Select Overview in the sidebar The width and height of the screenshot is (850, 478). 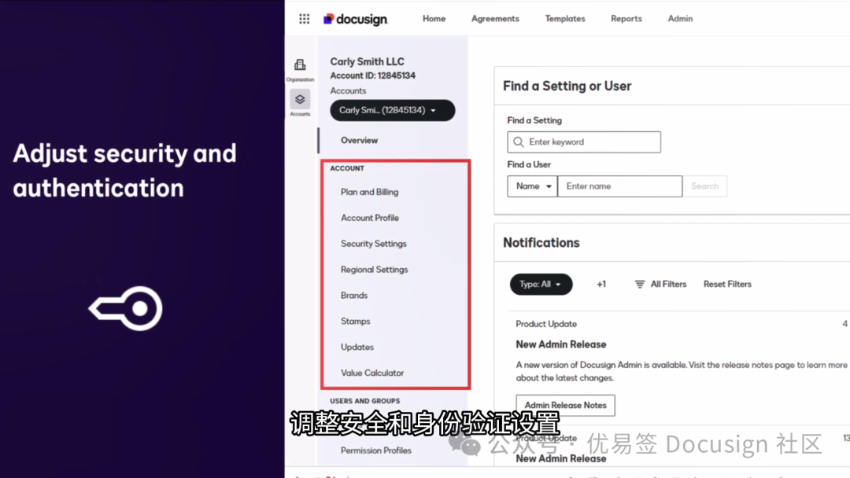(359, 140)
